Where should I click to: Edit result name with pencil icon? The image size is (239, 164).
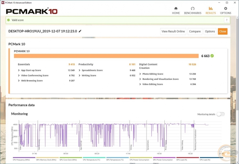click(x=80, y=31)
